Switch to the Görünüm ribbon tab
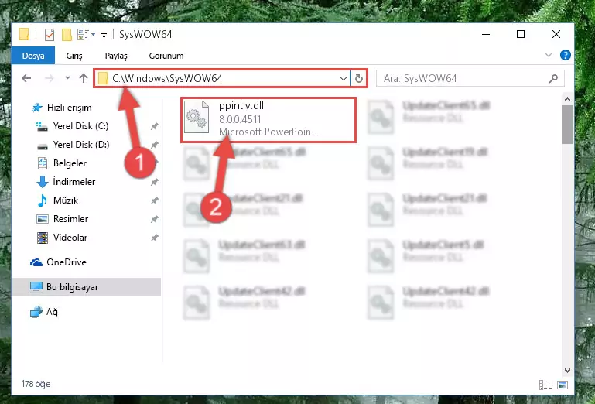 [166, 56]
